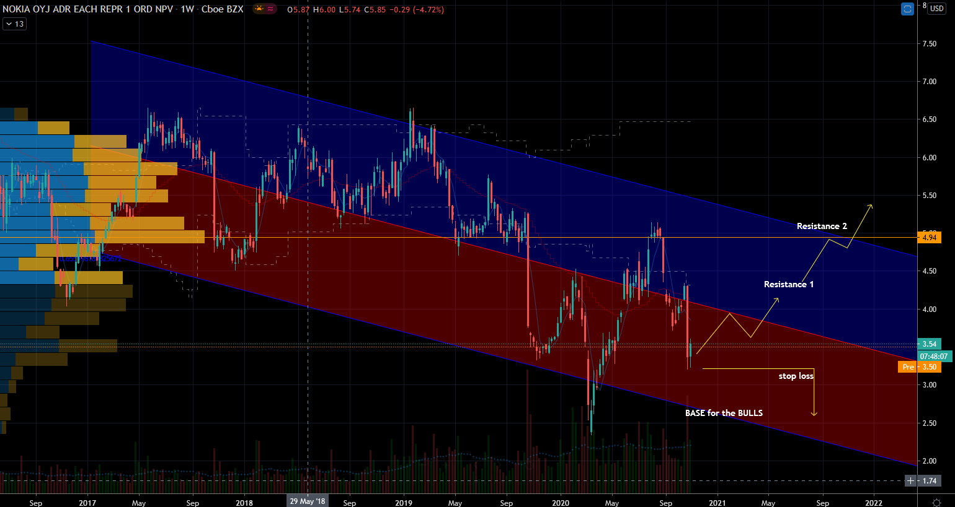Click the 1W interval in the chart legend
The image size is (955, 507).
pos(187,9)
